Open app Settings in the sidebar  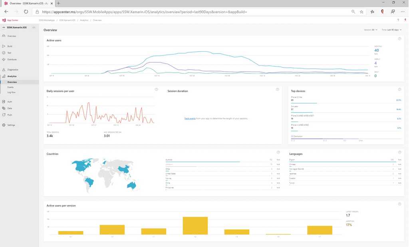[x=11, y=125]
